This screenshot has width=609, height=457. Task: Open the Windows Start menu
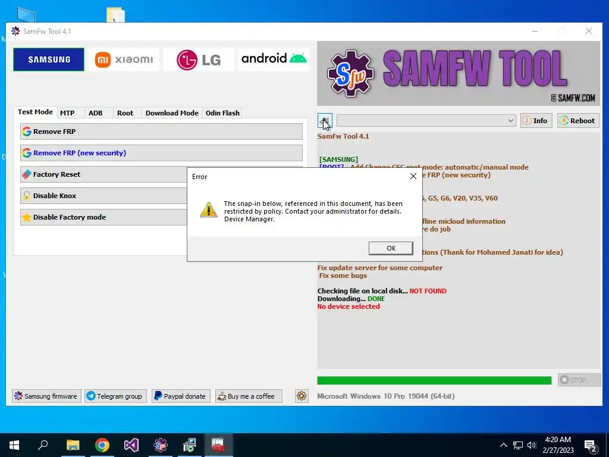click(14, 445)
